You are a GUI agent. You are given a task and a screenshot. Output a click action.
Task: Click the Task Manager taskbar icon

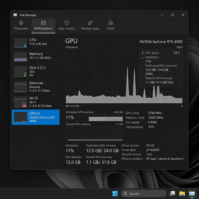coord(192,194)
